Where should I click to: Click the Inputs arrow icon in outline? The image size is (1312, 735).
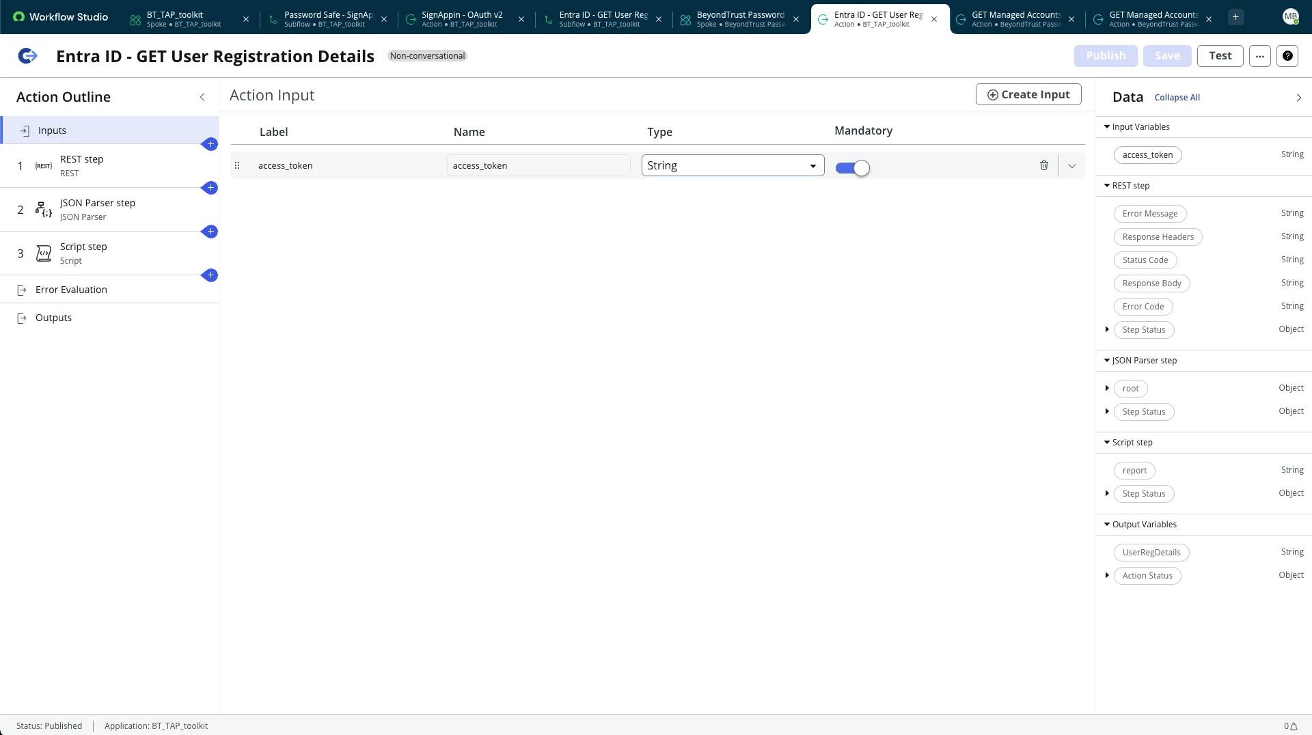click(25, 130)
